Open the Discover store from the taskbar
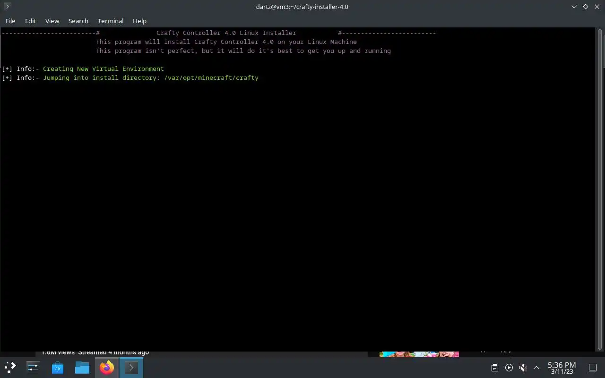The height and width of the screenshot is (378, 605). [x=58, y=367]
